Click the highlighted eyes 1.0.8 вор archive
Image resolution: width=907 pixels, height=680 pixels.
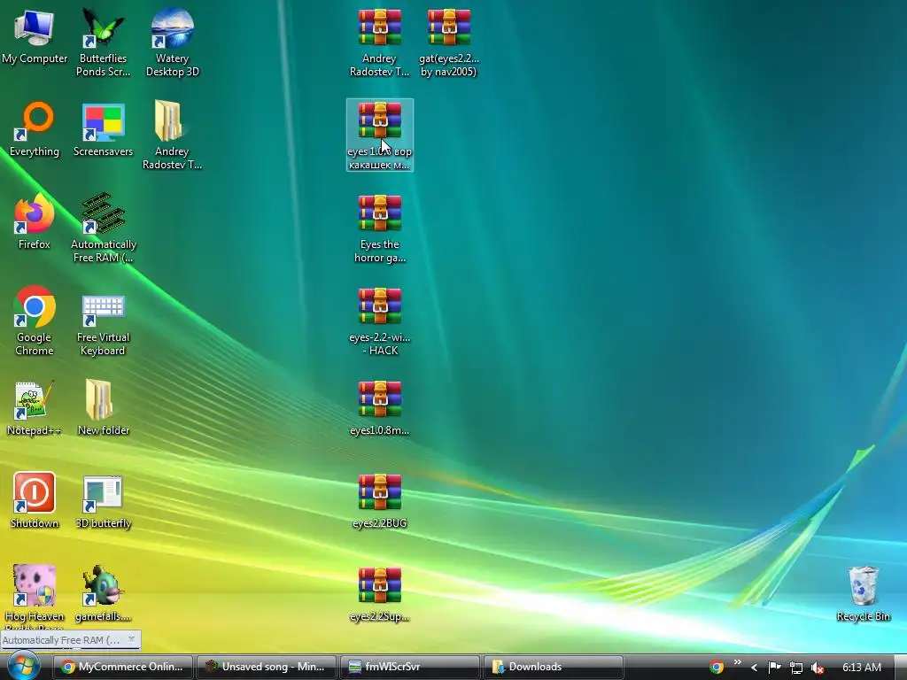379,135
